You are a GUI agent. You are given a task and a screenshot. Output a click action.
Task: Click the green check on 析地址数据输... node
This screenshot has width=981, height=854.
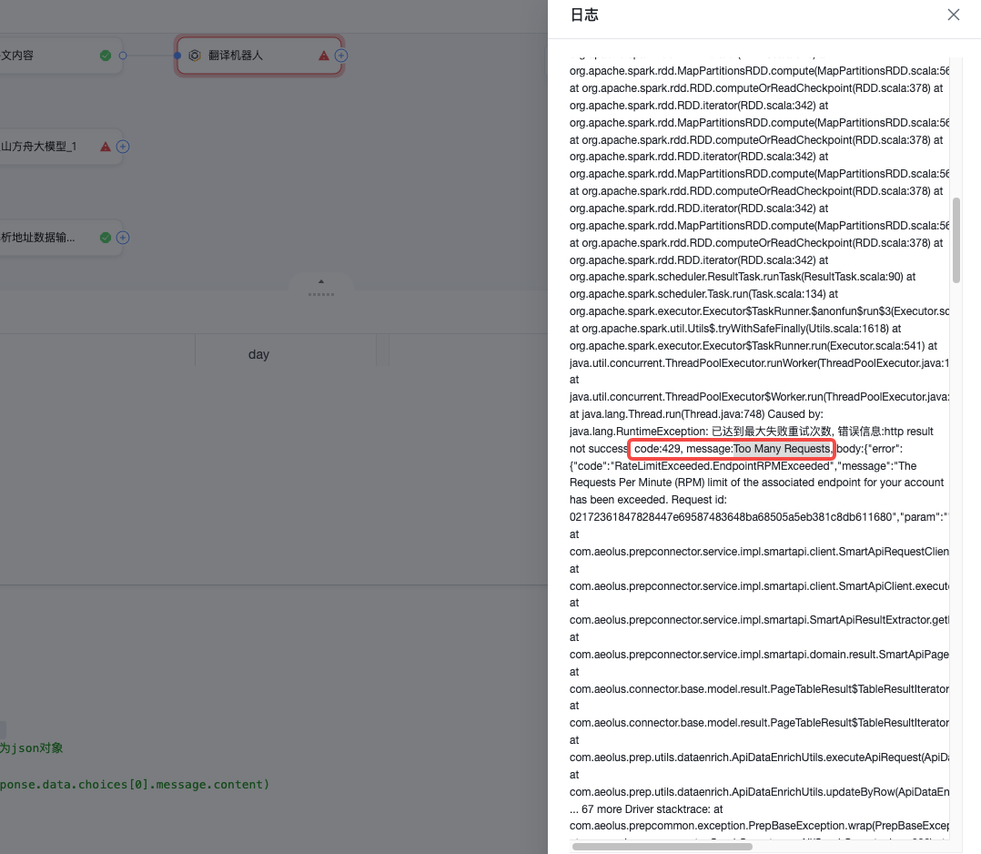(x=106, y=238)
